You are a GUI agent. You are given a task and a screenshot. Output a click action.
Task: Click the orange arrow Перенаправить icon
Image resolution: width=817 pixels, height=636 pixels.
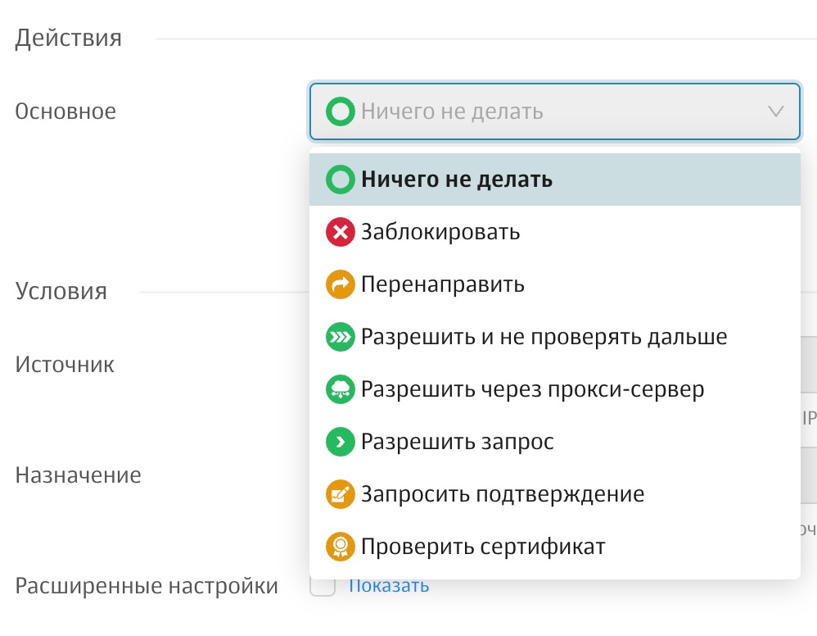(x=338, y=284)
